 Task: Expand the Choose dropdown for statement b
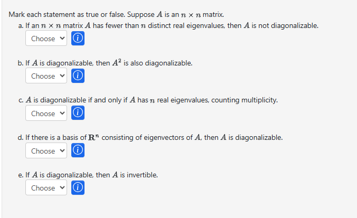[46, 76]
